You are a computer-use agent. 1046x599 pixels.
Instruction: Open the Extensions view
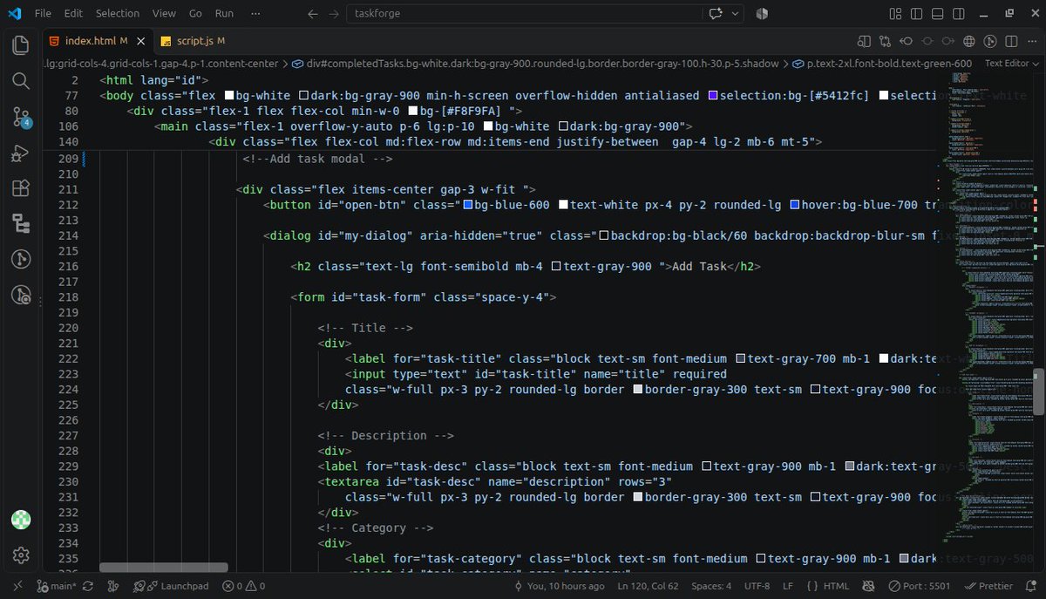(21, 188)
